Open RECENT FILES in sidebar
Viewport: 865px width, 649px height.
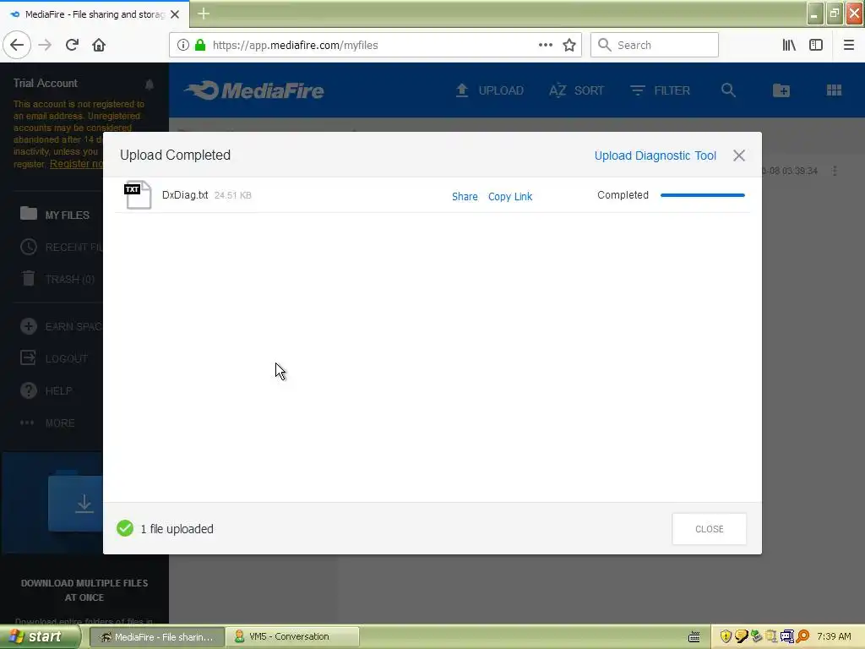(61, 247)
